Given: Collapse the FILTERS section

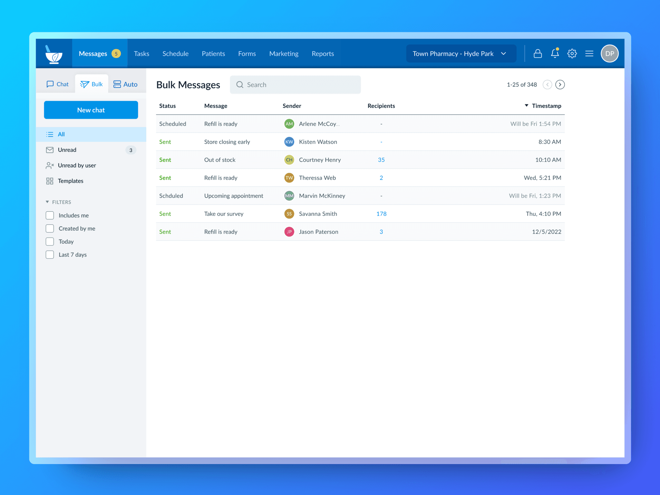Looking at the screenshot, I should click(47, 202).
